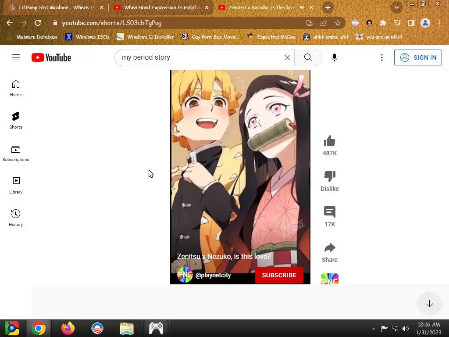449x337 pixels.
Task: Start voice search with the microphone
Action: [x=334, y=57]
